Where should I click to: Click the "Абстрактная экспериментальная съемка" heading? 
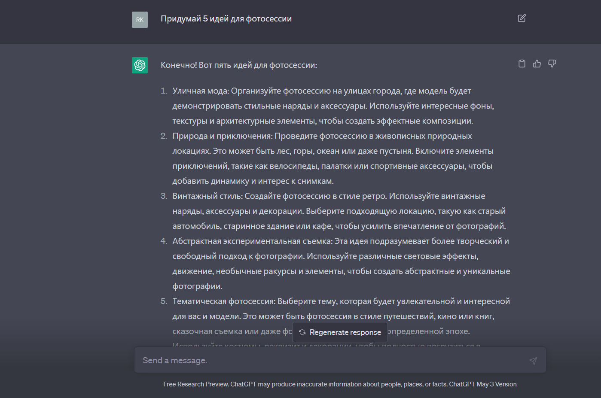tap(252, 241)
